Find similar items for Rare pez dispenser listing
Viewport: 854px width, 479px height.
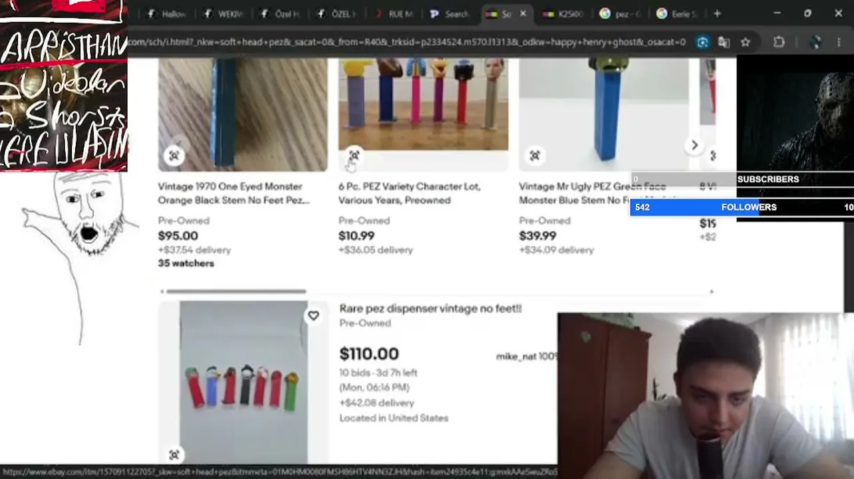click(x=174, y=455)
